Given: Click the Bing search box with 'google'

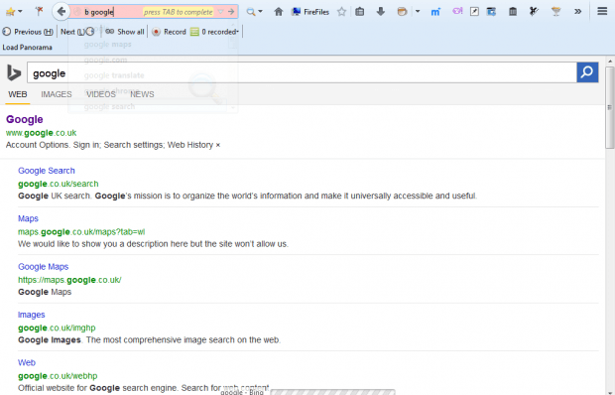Looking at the screenshot, I should coord(302,72).
